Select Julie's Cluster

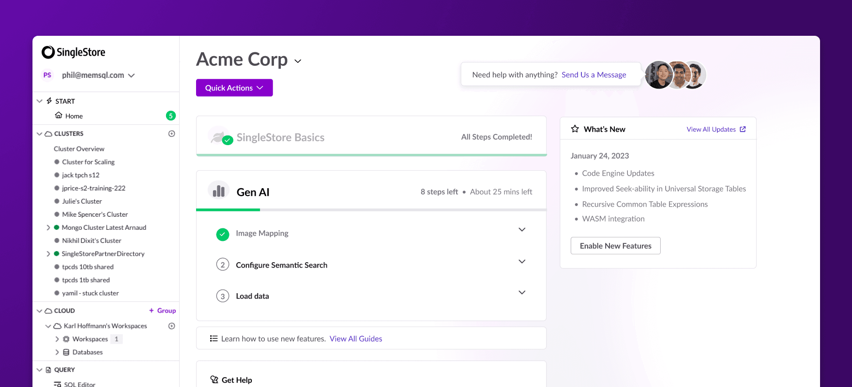[x=82, y=201]
